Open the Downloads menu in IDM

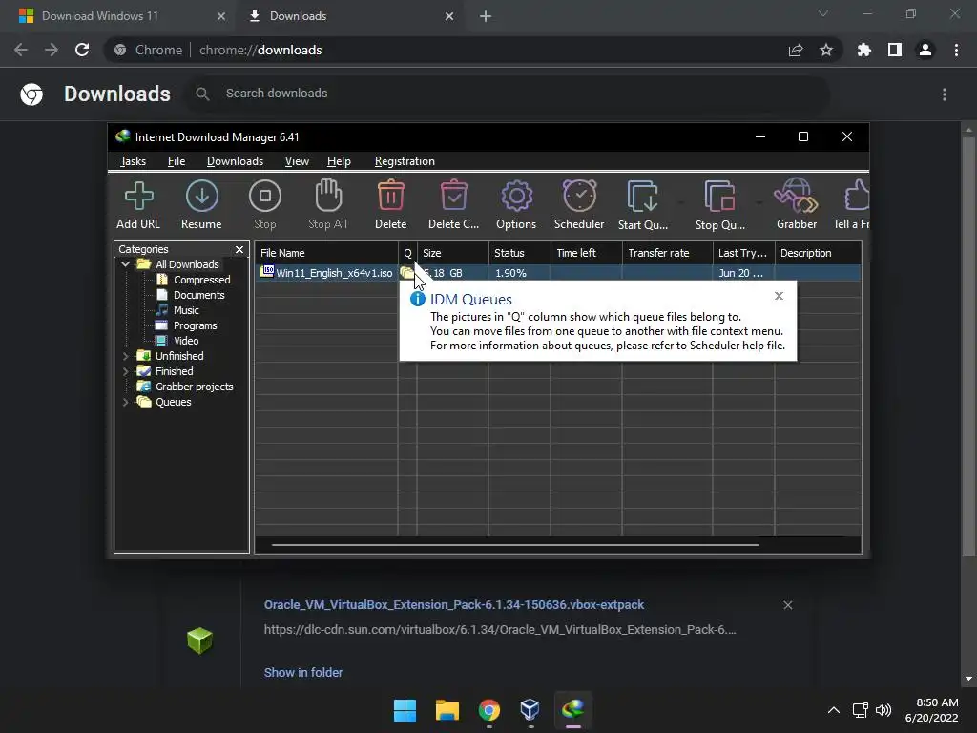pyautogui.click(x=235, y=160)
